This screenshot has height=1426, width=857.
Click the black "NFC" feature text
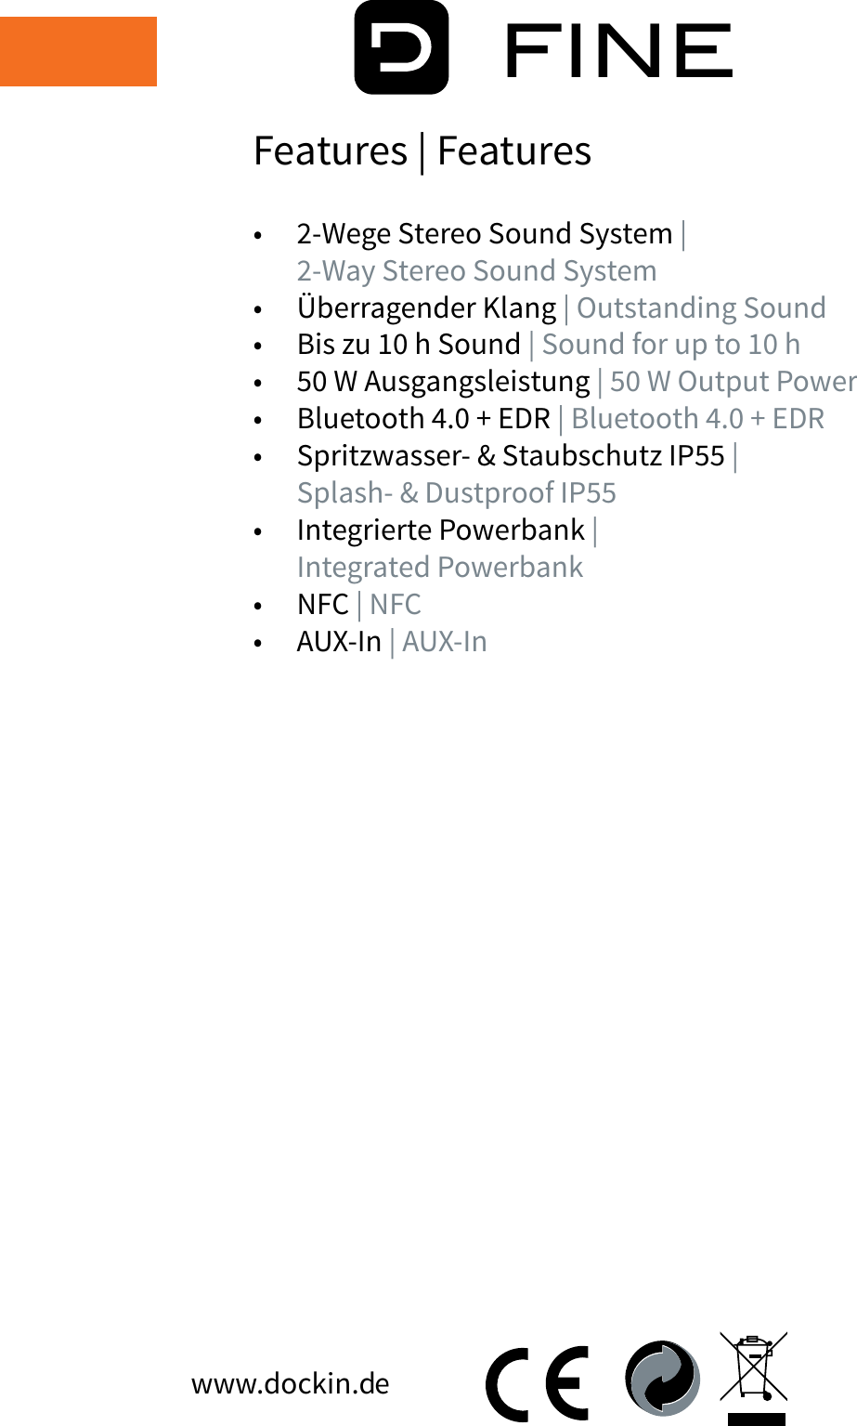coord(322,605)
